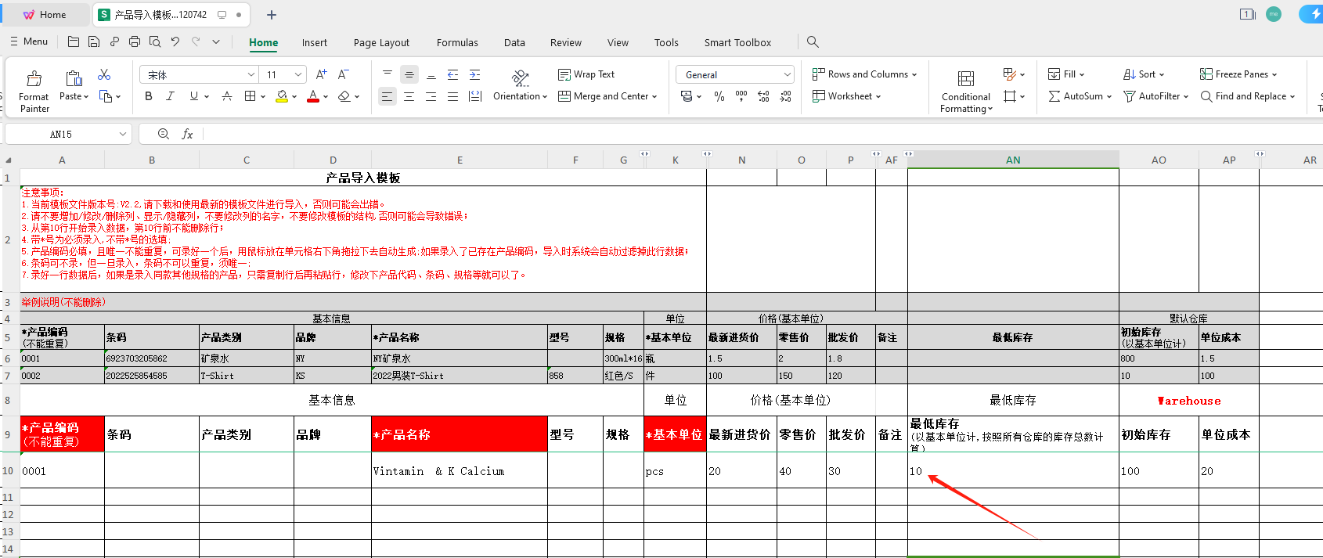Click the Find and Replace button
This screenshot has height=558, width=1323.
tap(1247, 96)
